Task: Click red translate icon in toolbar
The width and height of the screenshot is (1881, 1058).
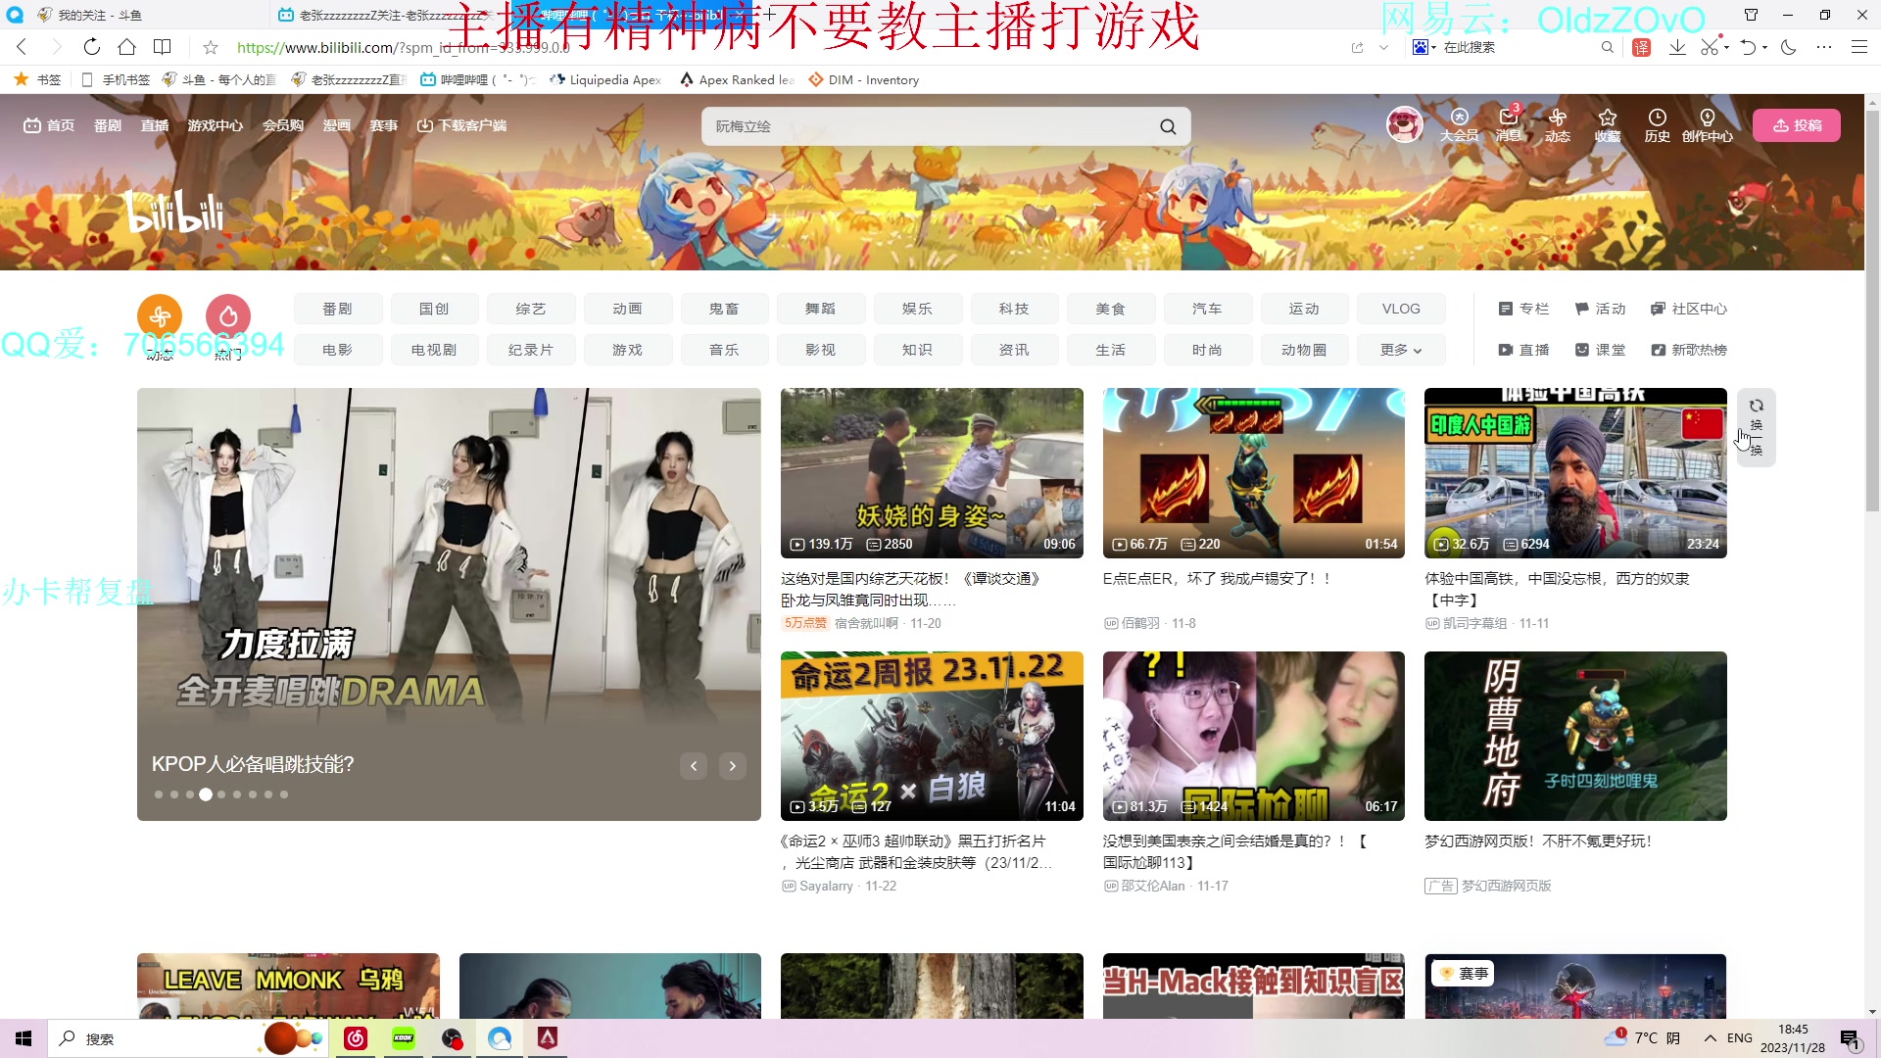Action: (1642, 47)
